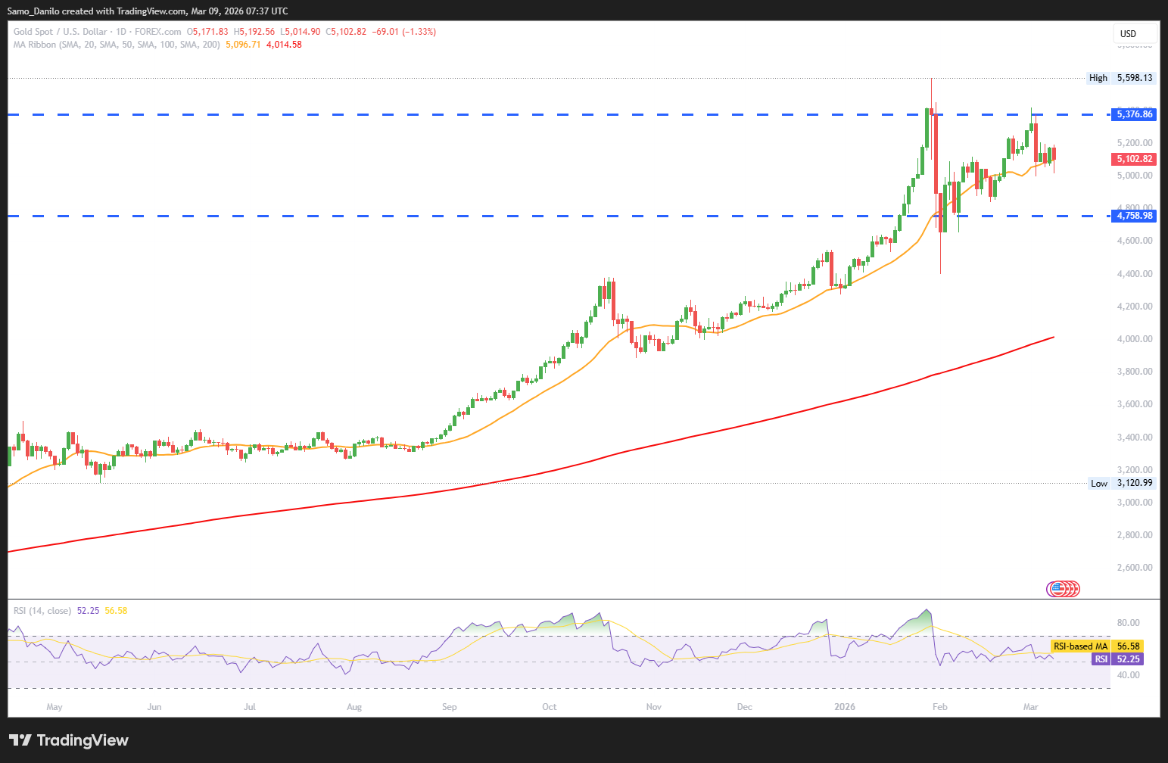Click the Low 3,120.99 price marker

pyautogui.click(x=1121, y=483)
